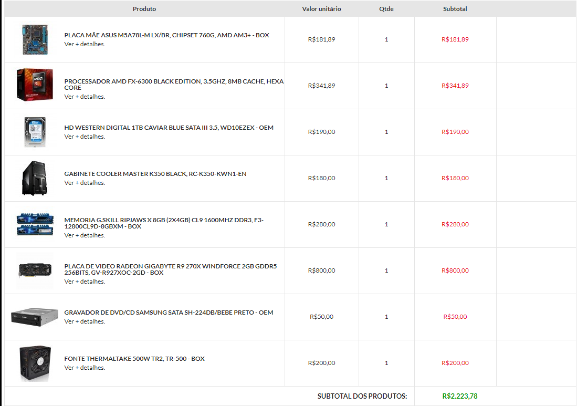Select unit price R$800,00 of the video card
The height and width of the screenshot is (406, 577).
(x=322, y=270)
